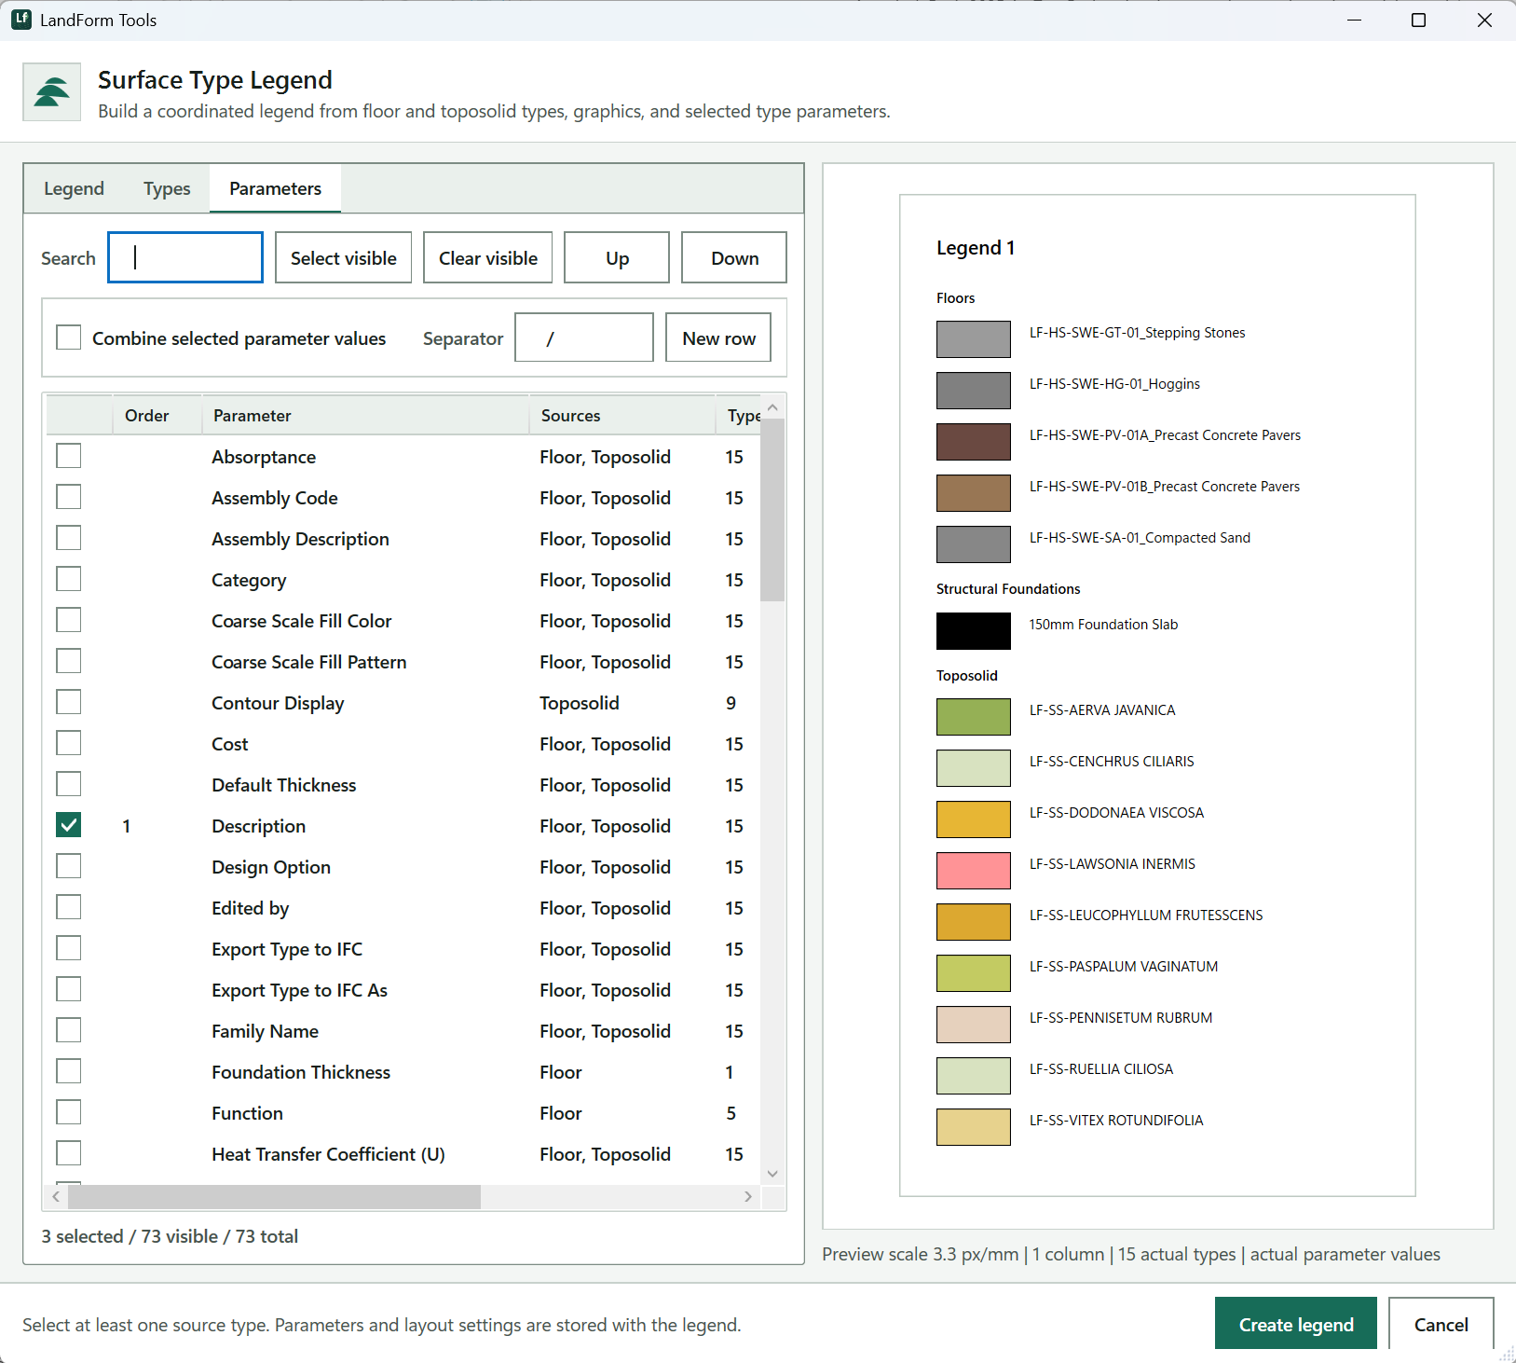1516x1363 pixels.
Task: Sort by the Parameter column header
Action: tap(365, 415)
